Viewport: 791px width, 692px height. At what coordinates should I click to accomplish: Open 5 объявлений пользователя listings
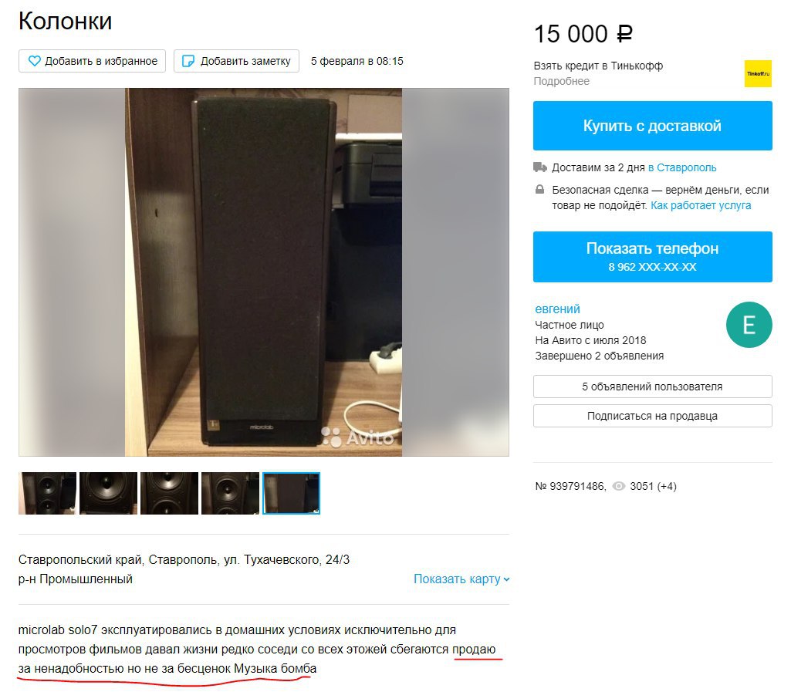point(652,387)
